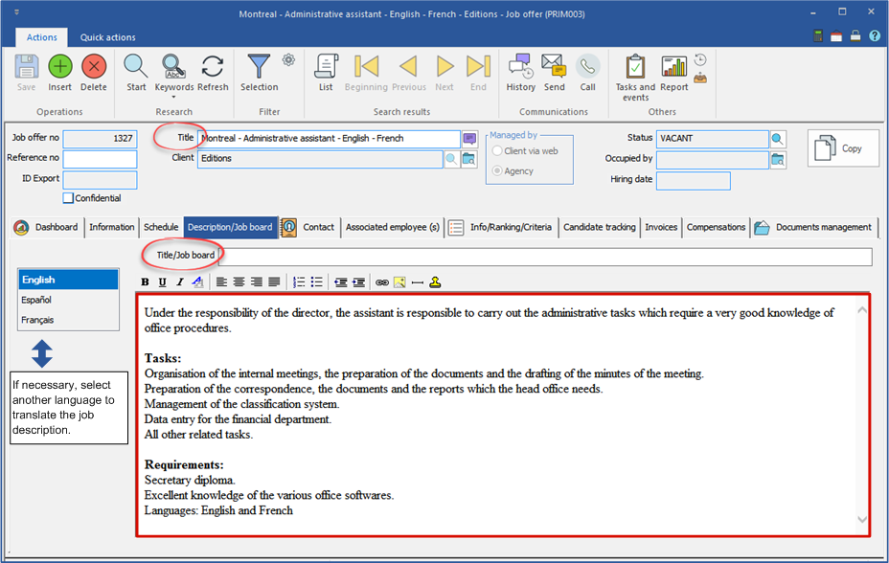
Task: Insert an image in description
Action: tap(399, 282)
